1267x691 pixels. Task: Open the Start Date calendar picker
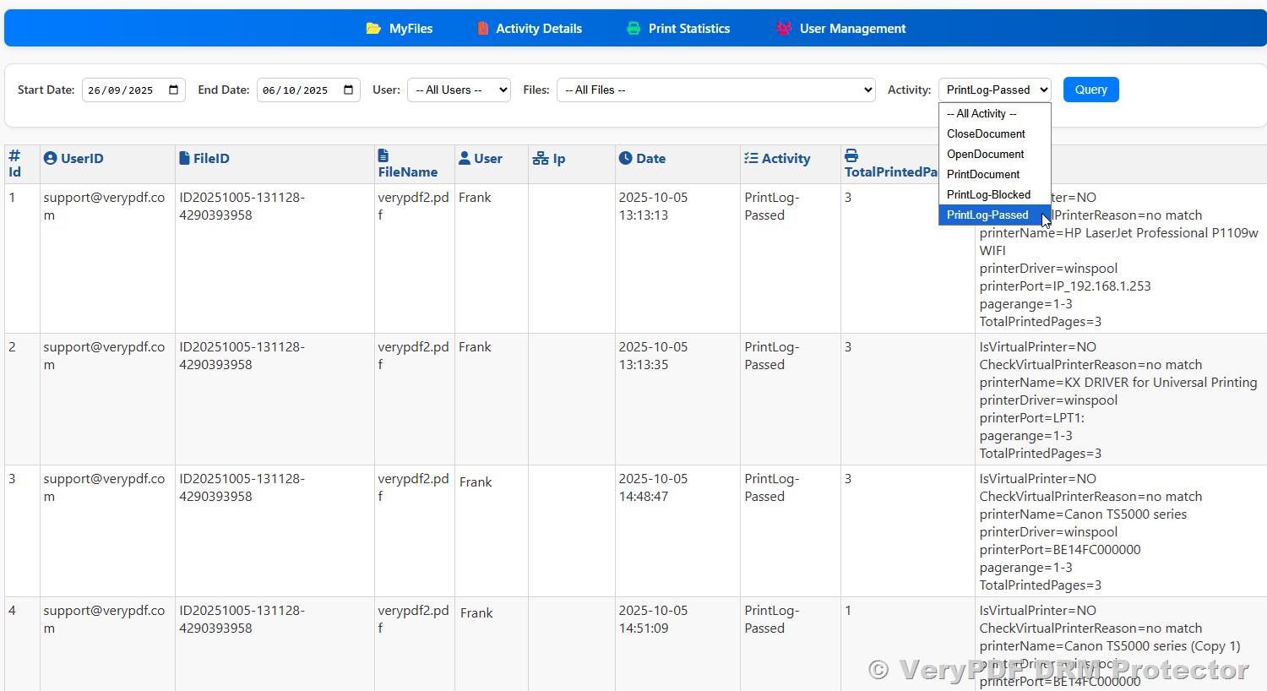tap(174, 90)
